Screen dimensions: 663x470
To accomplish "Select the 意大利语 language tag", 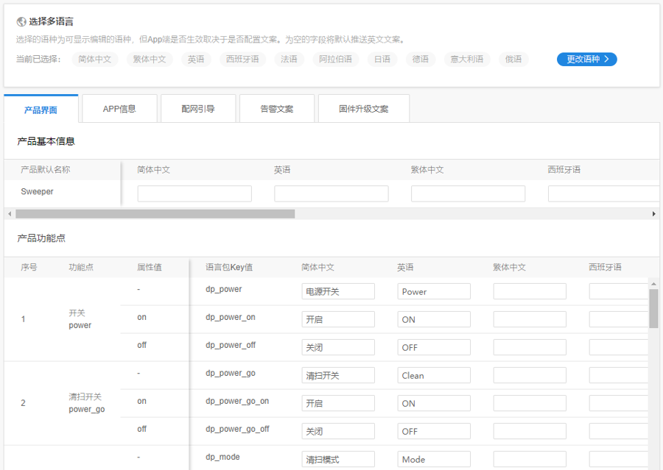I will click(467, 59).
